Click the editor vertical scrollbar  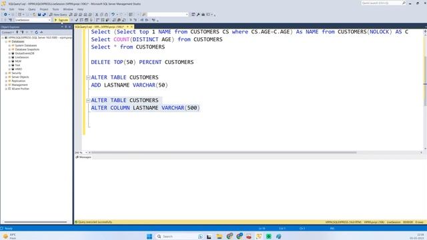[x=425, y=81]
